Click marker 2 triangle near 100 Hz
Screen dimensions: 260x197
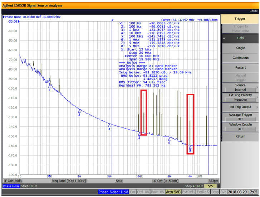point(49,86)
